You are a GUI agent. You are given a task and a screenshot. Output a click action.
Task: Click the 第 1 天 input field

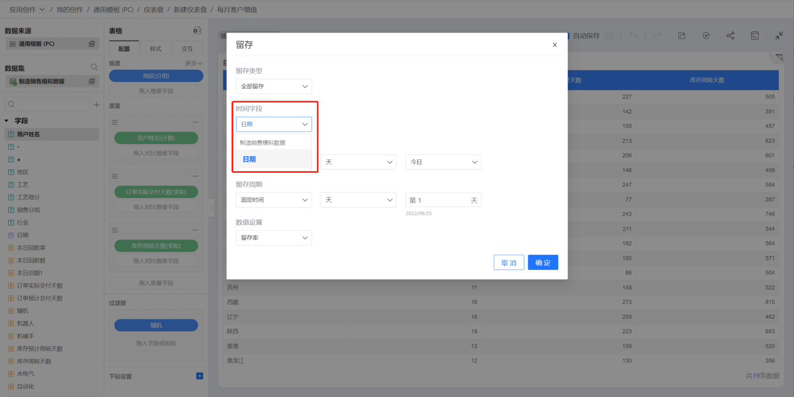[x=439, y=200]
